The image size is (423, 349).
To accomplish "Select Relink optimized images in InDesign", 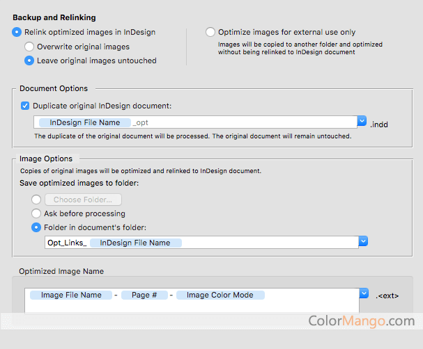I will 17,32.
